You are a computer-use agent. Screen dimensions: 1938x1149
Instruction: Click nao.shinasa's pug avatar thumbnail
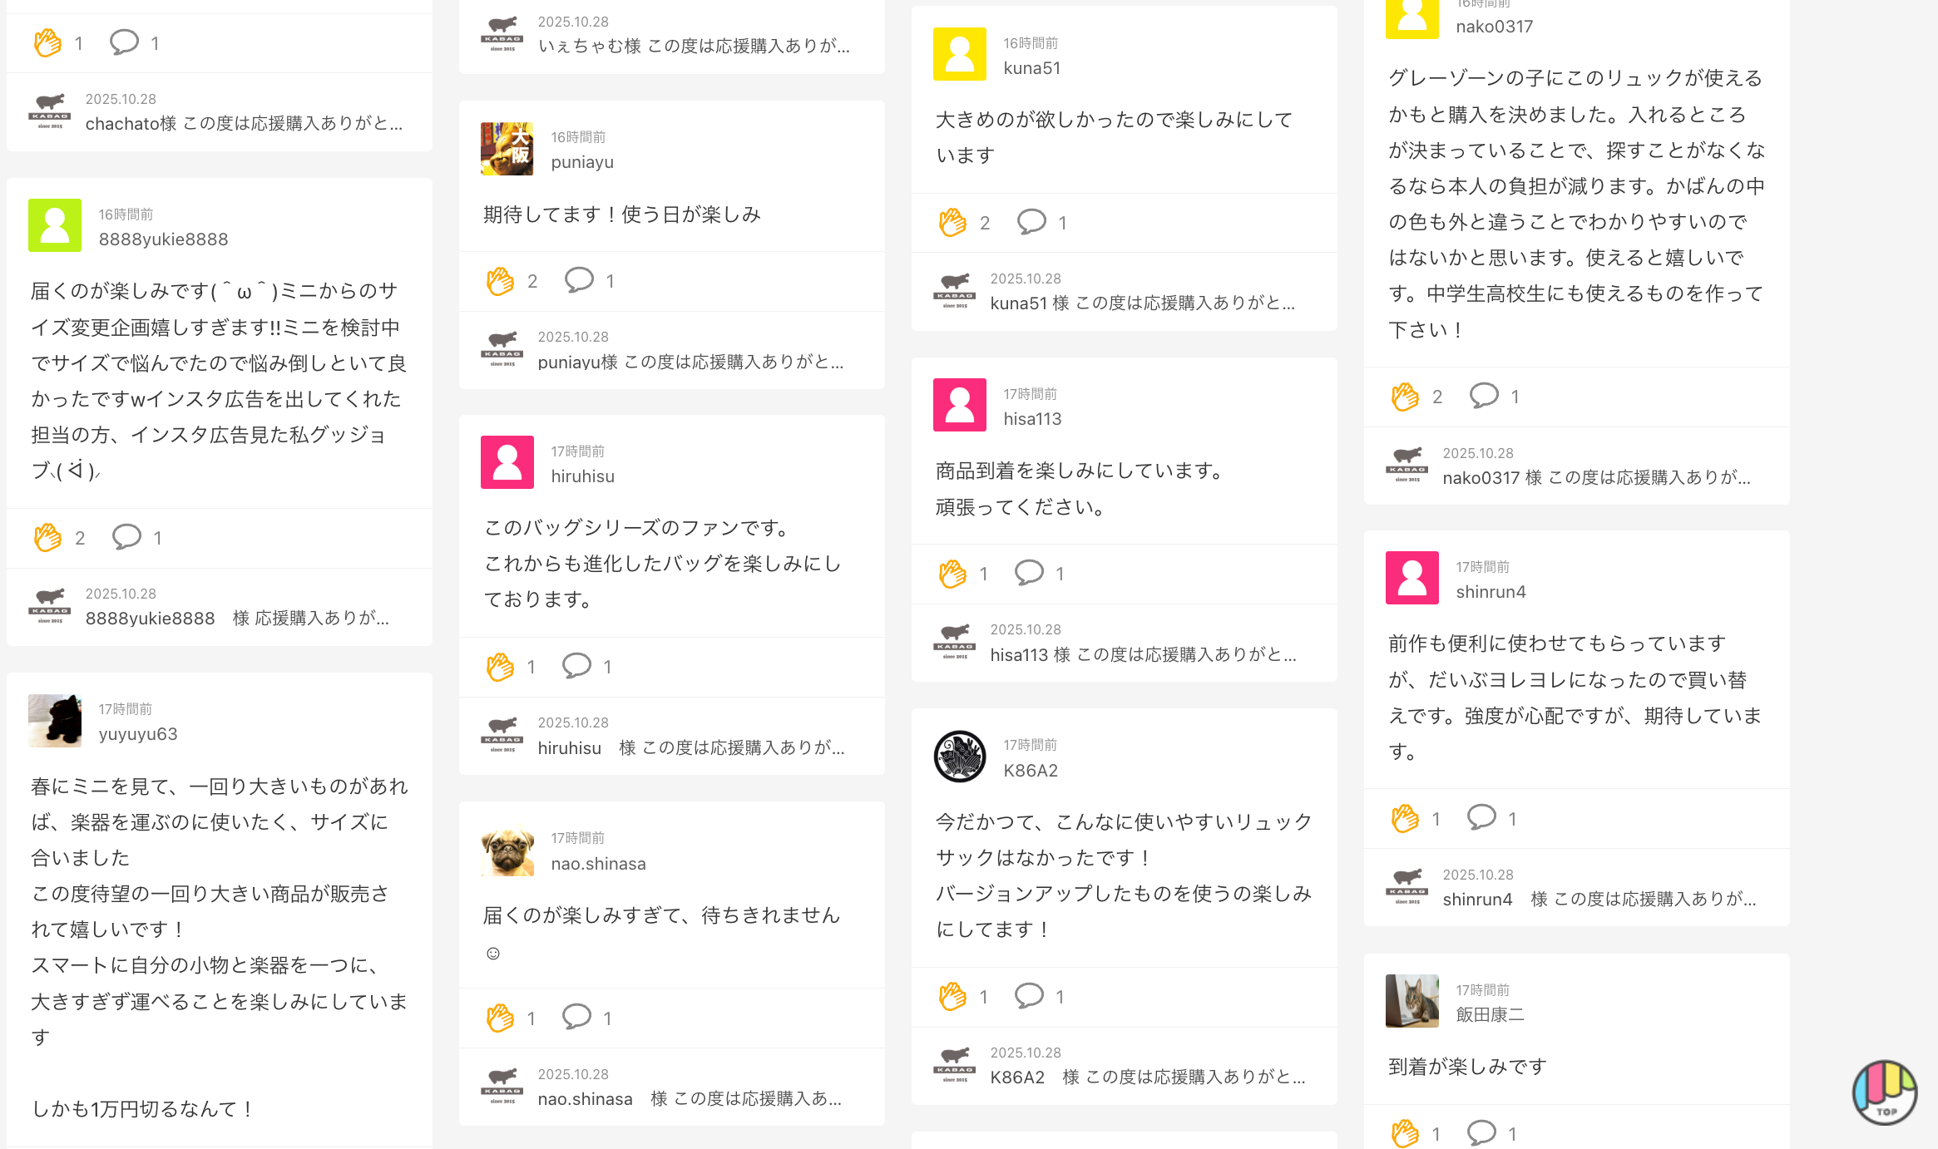[507, 851]
